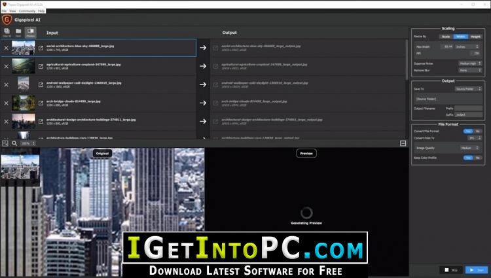Screen dimensions: 491x278
Task: Click arrow icon in agricultural-agriculture-cropland row
Action: [203, 66]
